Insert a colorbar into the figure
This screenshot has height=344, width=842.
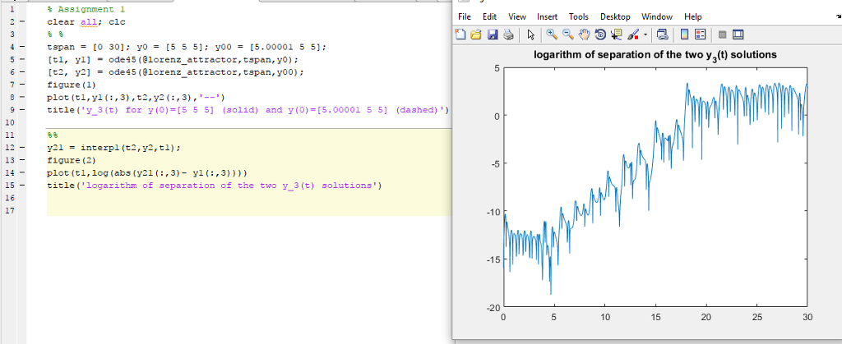pos(684,34)
